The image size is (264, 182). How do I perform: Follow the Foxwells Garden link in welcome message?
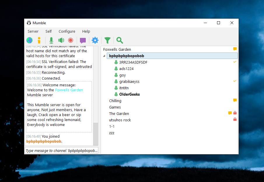click(x=69, y=90)
